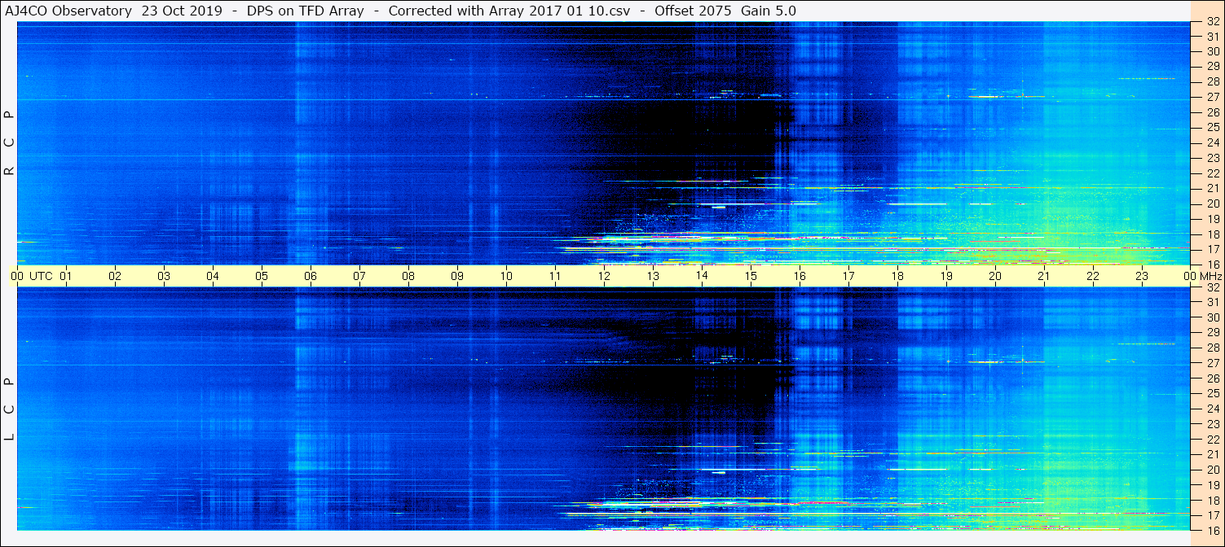Viewport: 1225px width, 547px height.
Task: Click the 09 hour marker on time axis
Action: pyautogui.click(x=457, y=276)
